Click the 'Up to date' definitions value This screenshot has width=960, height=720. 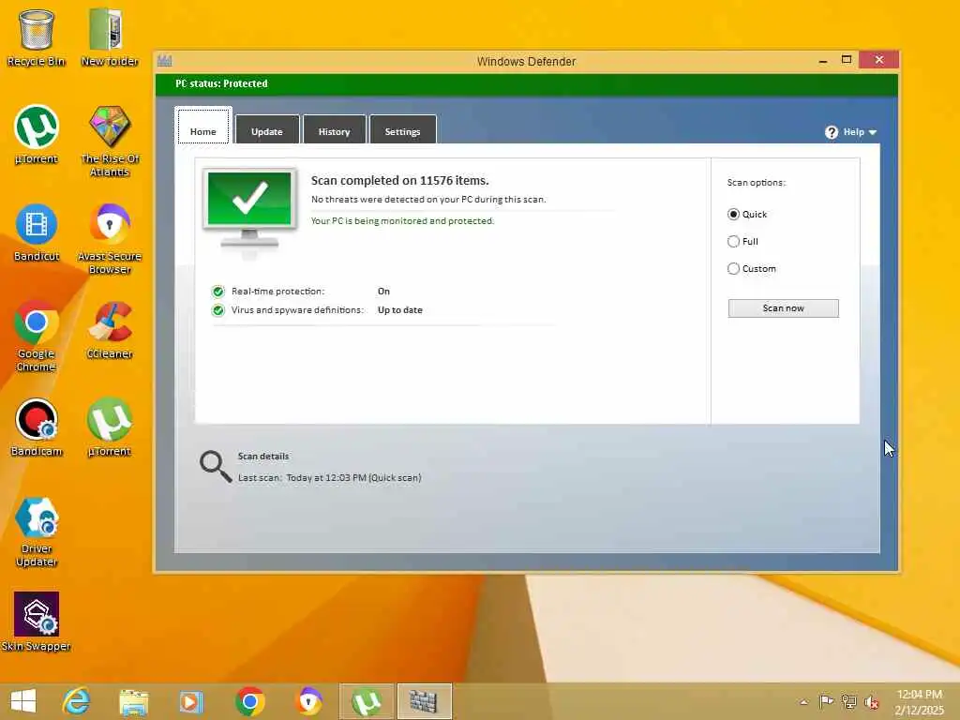pos(399,310)
